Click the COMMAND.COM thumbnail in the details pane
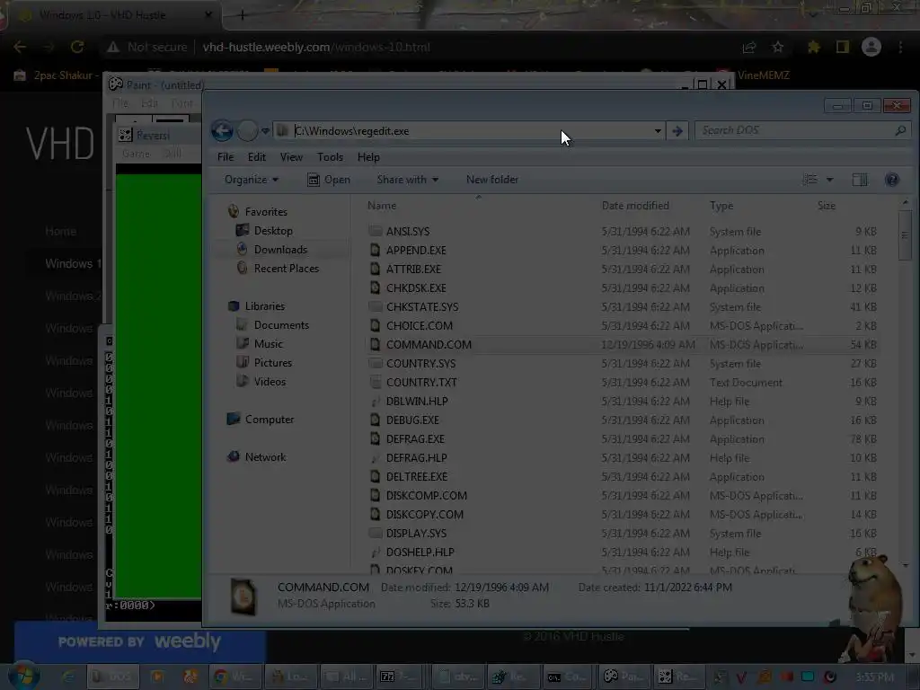Image resolution: width=920 pixels, height=690 pixels. 243,597
